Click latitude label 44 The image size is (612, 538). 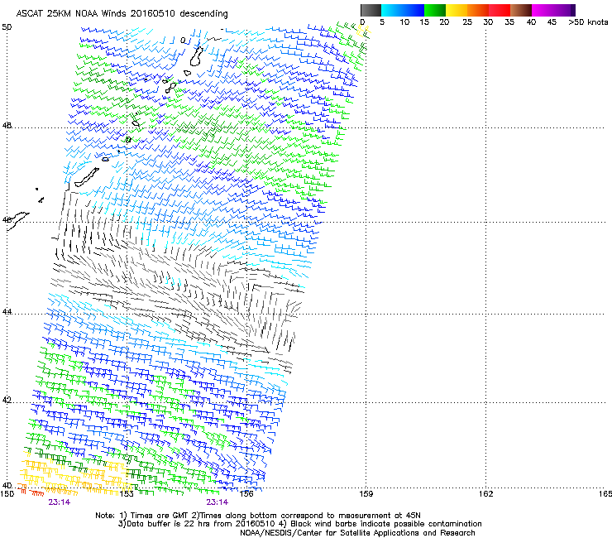point(7,312)
